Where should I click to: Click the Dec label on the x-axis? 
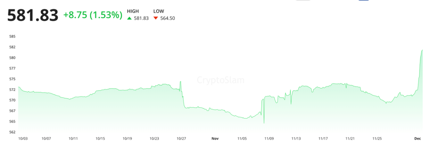(x=418, y=139)
